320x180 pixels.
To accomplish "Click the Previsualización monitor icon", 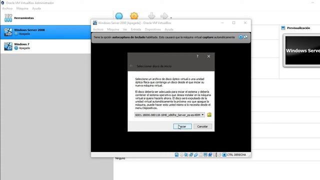I will click(x=283, y=28).
